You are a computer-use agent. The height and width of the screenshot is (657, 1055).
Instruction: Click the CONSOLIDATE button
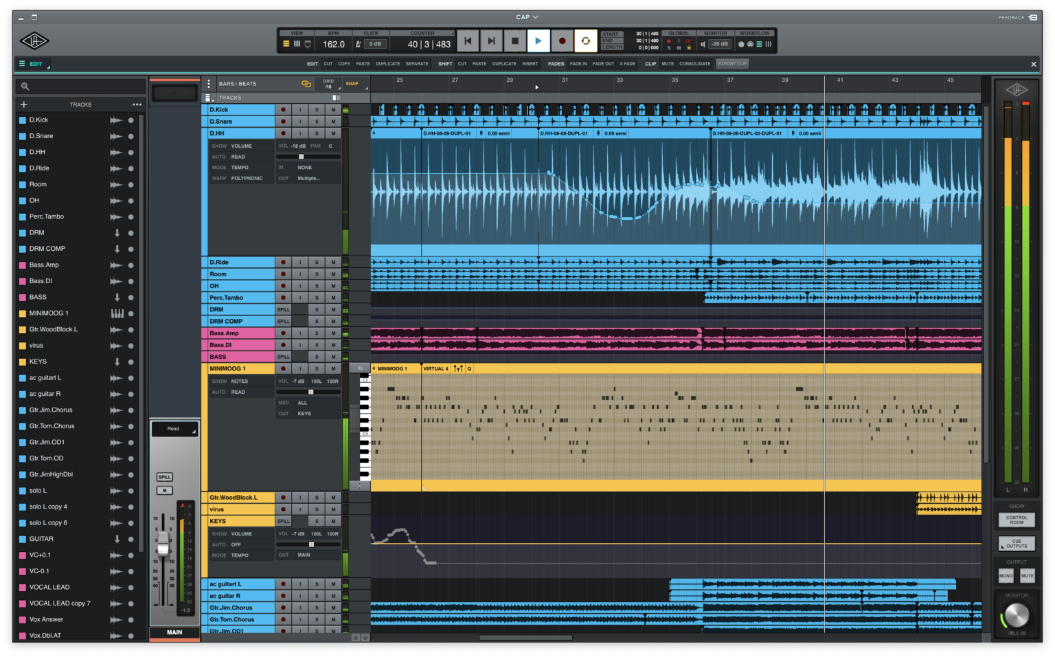(694, 63)
